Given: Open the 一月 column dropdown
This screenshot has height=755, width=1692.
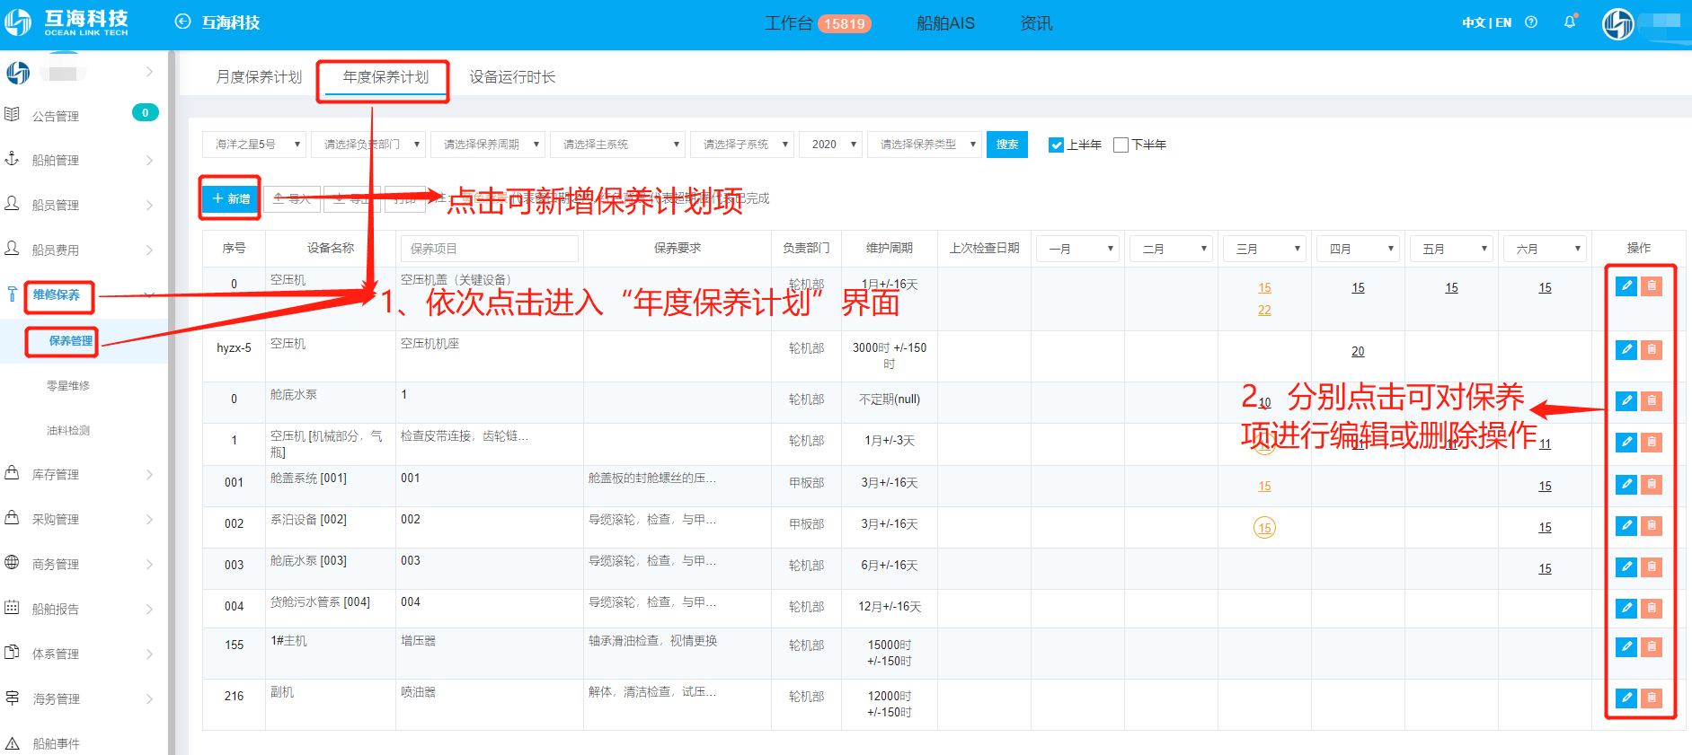Looking at the screenshot, I should click(1077, 249).
